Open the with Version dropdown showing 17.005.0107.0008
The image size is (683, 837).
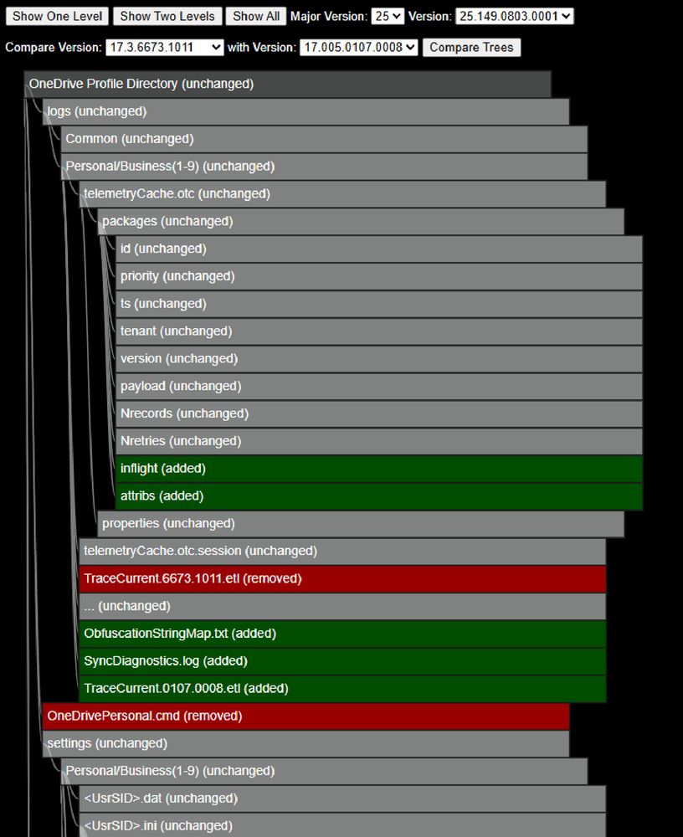(x=358, y=48)
